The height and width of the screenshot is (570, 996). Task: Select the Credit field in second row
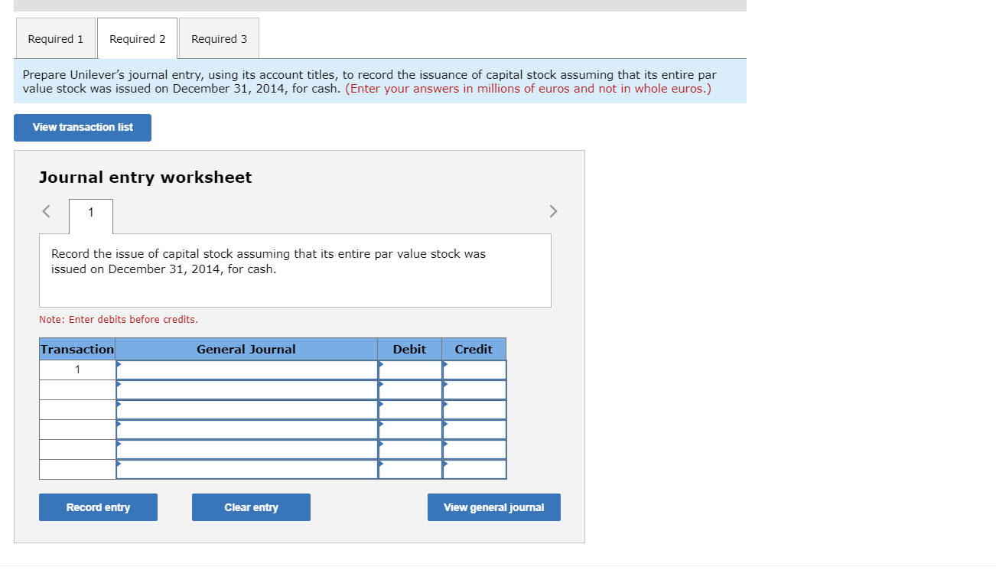pos(474,390)
